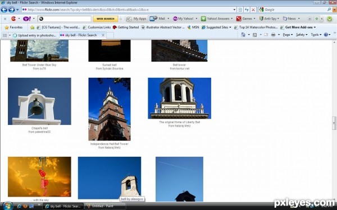The image size is (337, 210).
Task: Expand the Games dropdown arrow
Action: coord(254,18)
